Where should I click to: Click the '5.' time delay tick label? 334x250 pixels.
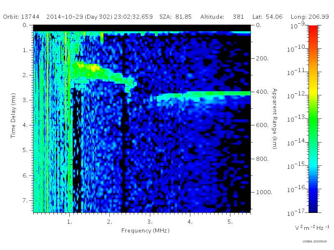click(25, 150)
